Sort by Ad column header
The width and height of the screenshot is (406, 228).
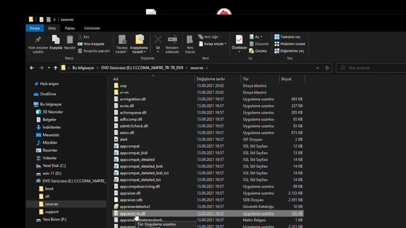[115, 79]
